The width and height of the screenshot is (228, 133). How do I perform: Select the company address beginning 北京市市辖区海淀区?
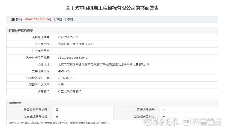point(104,65)
